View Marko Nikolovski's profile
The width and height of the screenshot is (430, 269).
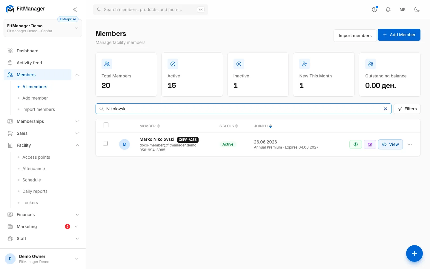[390, 144]
